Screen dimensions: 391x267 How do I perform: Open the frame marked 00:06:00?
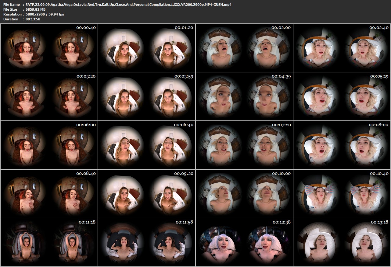click(x=49, y=145)
